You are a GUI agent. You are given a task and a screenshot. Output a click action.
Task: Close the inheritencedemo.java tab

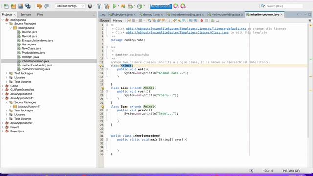(x=282, y=15)
